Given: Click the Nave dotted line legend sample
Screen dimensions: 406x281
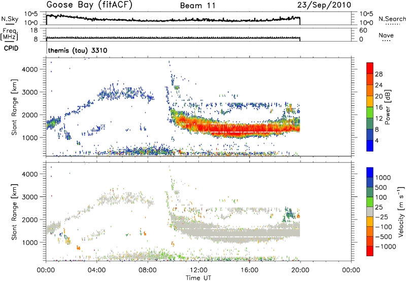Looking at the screenshot, I should click(x=387, y=41).
